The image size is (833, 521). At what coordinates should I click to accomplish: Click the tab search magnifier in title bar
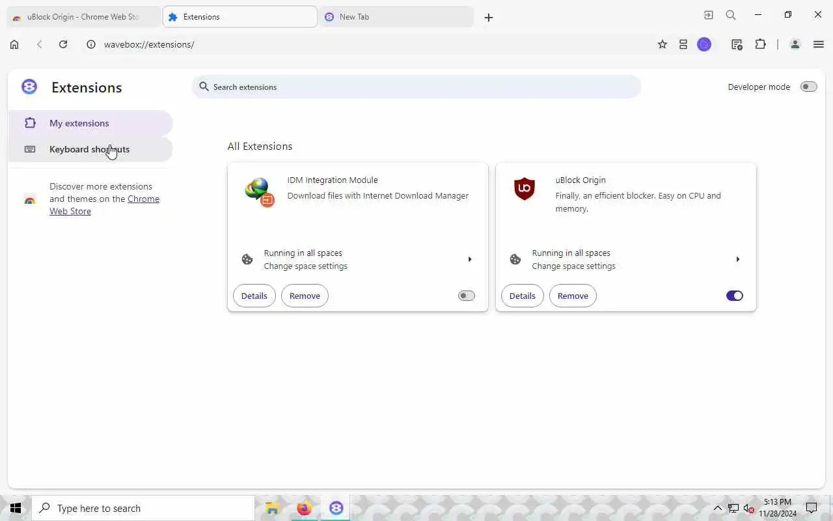pos(731,15)
